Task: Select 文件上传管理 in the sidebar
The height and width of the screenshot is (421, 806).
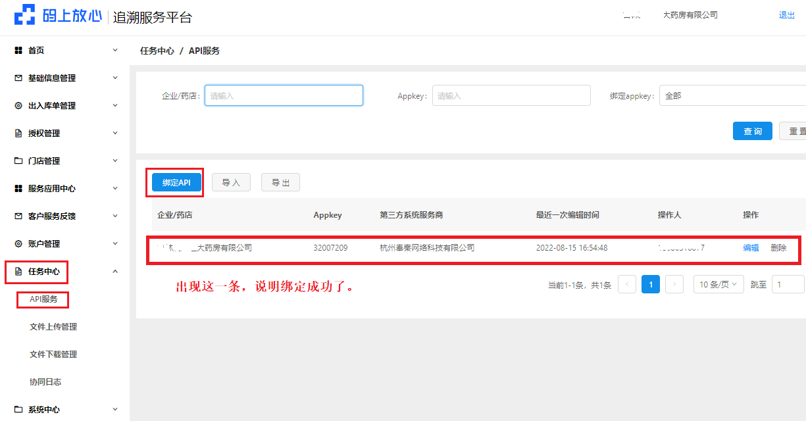Action: (x=53, y=327)
